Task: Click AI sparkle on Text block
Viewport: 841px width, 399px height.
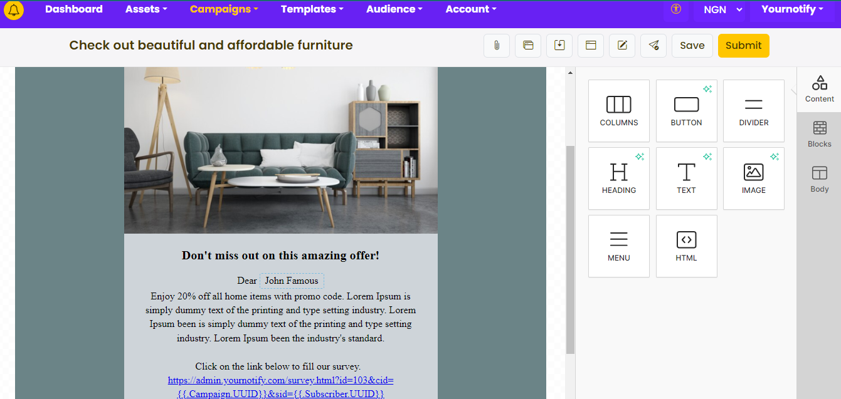Action: [x=707, y=157]
